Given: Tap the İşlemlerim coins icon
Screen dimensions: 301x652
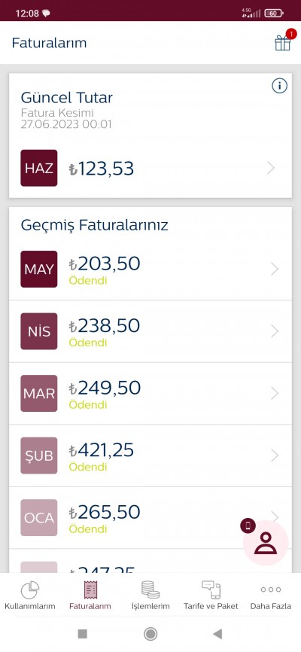Looking at the screenshot, I should (x=150, y=590).
